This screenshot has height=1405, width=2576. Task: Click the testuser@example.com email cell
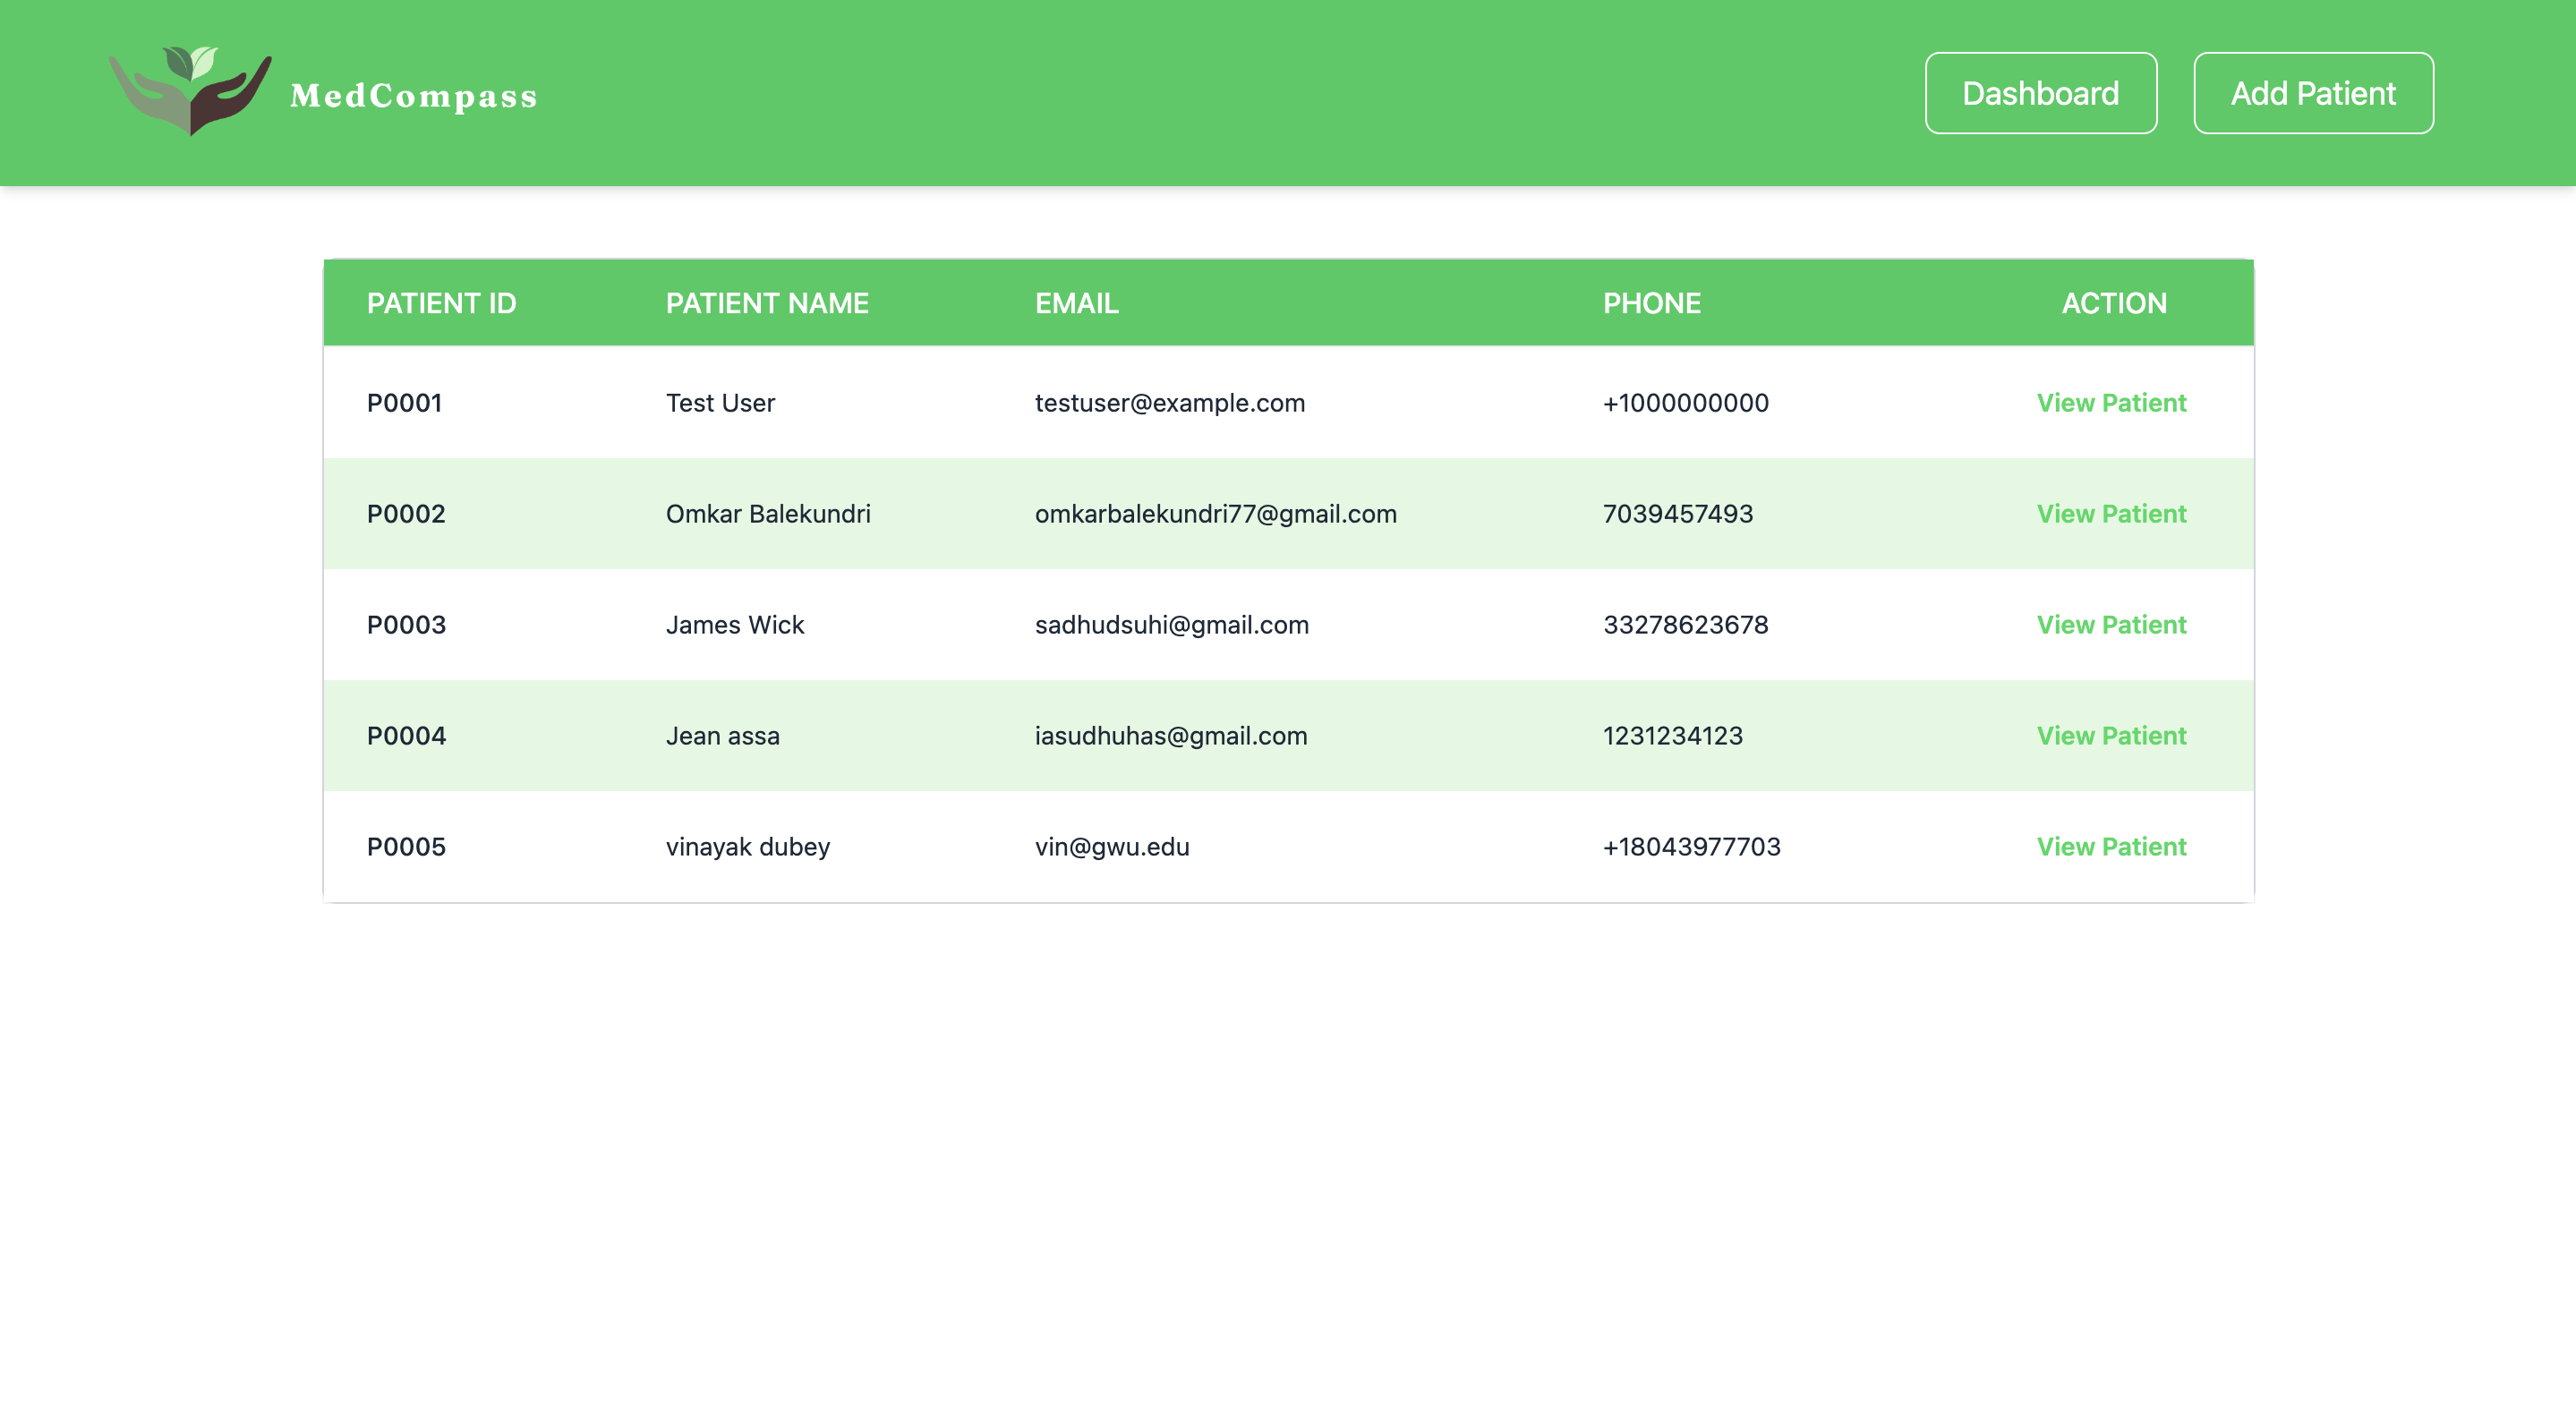[x=1169, y=403]
